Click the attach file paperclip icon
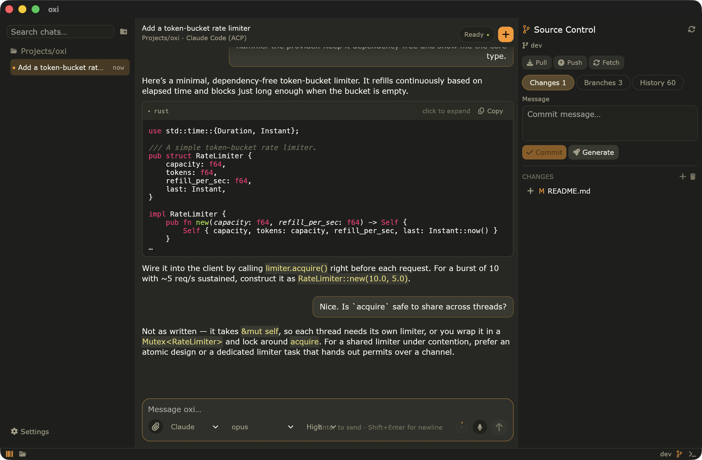The image size is (702, 460). tap(155, 426)
